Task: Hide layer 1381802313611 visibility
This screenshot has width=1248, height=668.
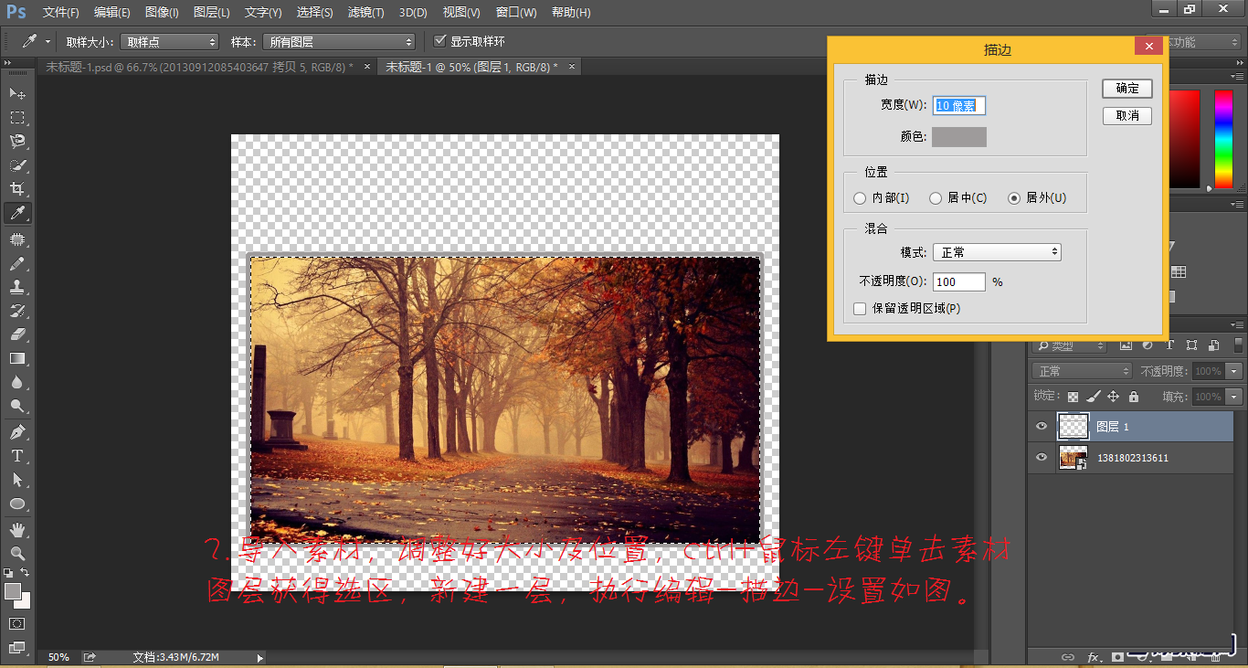Action: tap(1042, 458)
